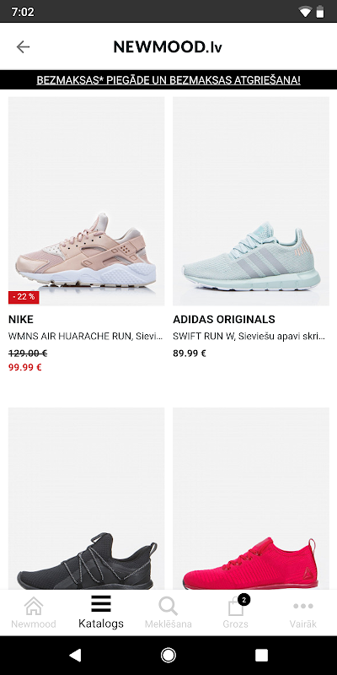The height and width of the screenshot is (675, 337).
Task: Click the SWIFT RUN W description text
Action: click(x=249, y=336)
